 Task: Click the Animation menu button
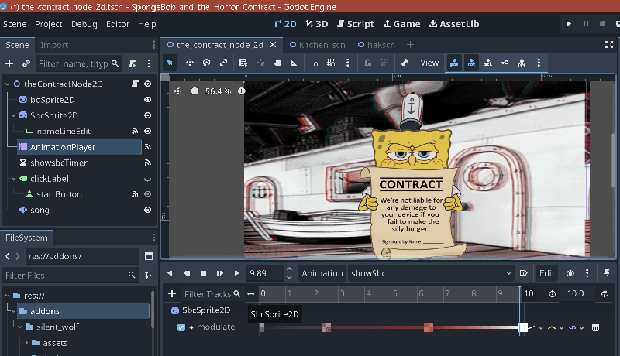click(x=322, y=273)
